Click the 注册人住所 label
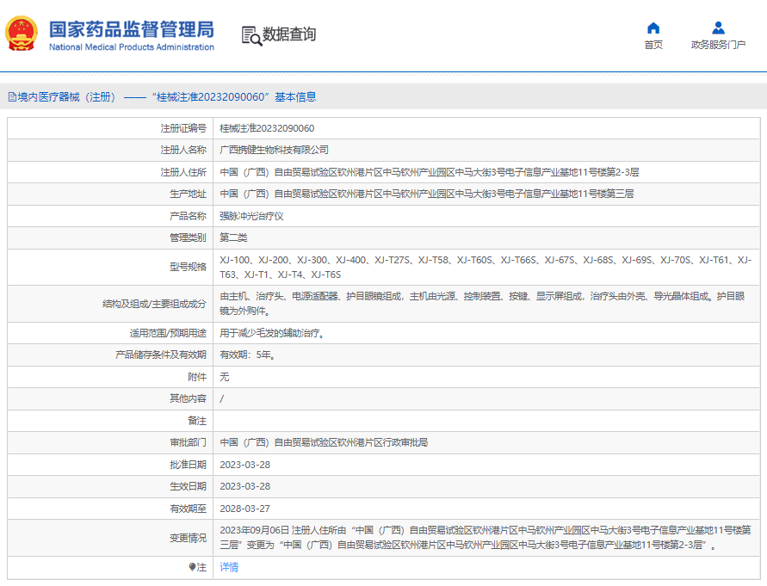Image resolution: width=767 pixels, height=586 pixels. (183, 172)
